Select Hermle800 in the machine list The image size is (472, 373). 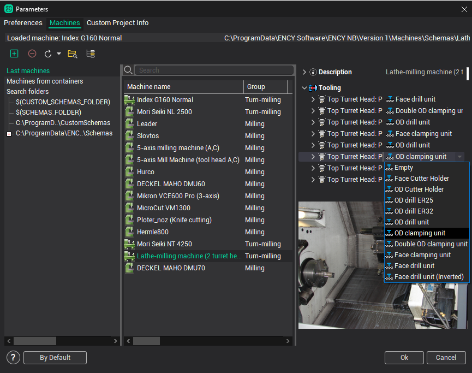pos(153,232)
